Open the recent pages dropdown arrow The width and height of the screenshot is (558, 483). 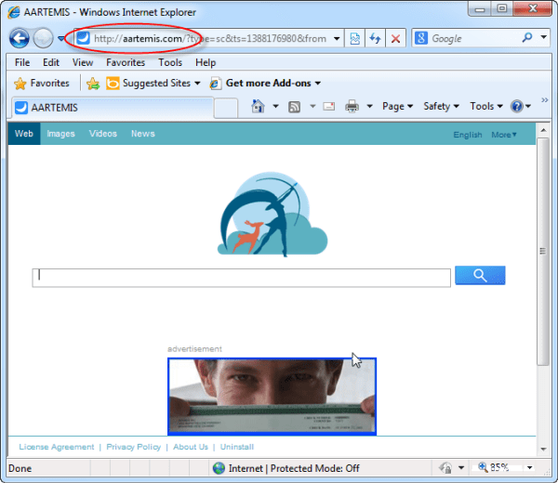61,38
